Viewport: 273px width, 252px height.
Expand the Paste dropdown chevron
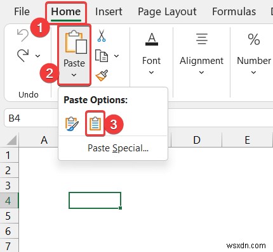coord(74,75)
